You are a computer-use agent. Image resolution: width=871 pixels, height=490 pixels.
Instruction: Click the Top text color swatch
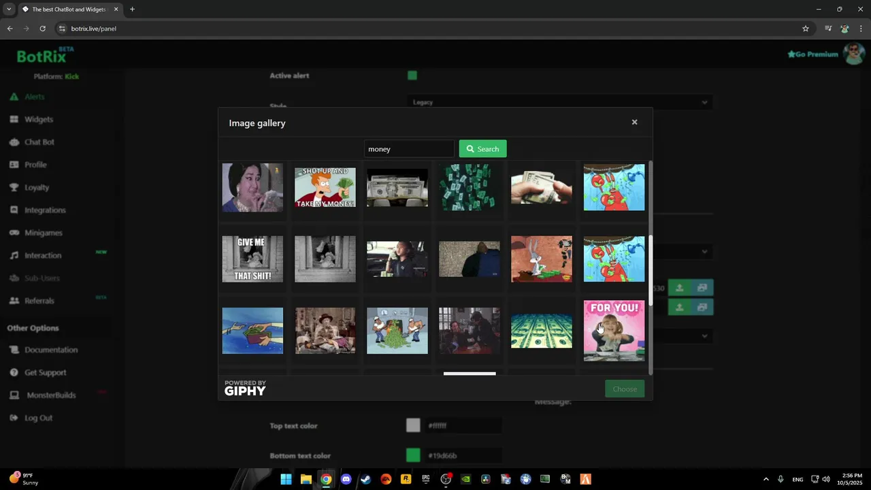tap(413, 425)
